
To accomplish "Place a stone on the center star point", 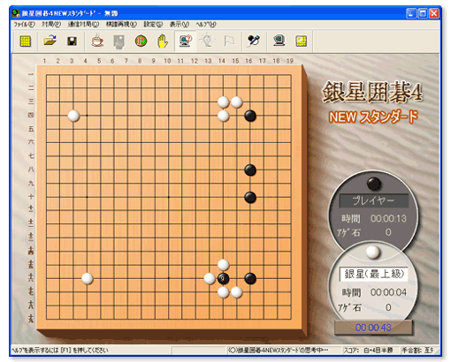I will pyautogui.click(x=169, y=197).
